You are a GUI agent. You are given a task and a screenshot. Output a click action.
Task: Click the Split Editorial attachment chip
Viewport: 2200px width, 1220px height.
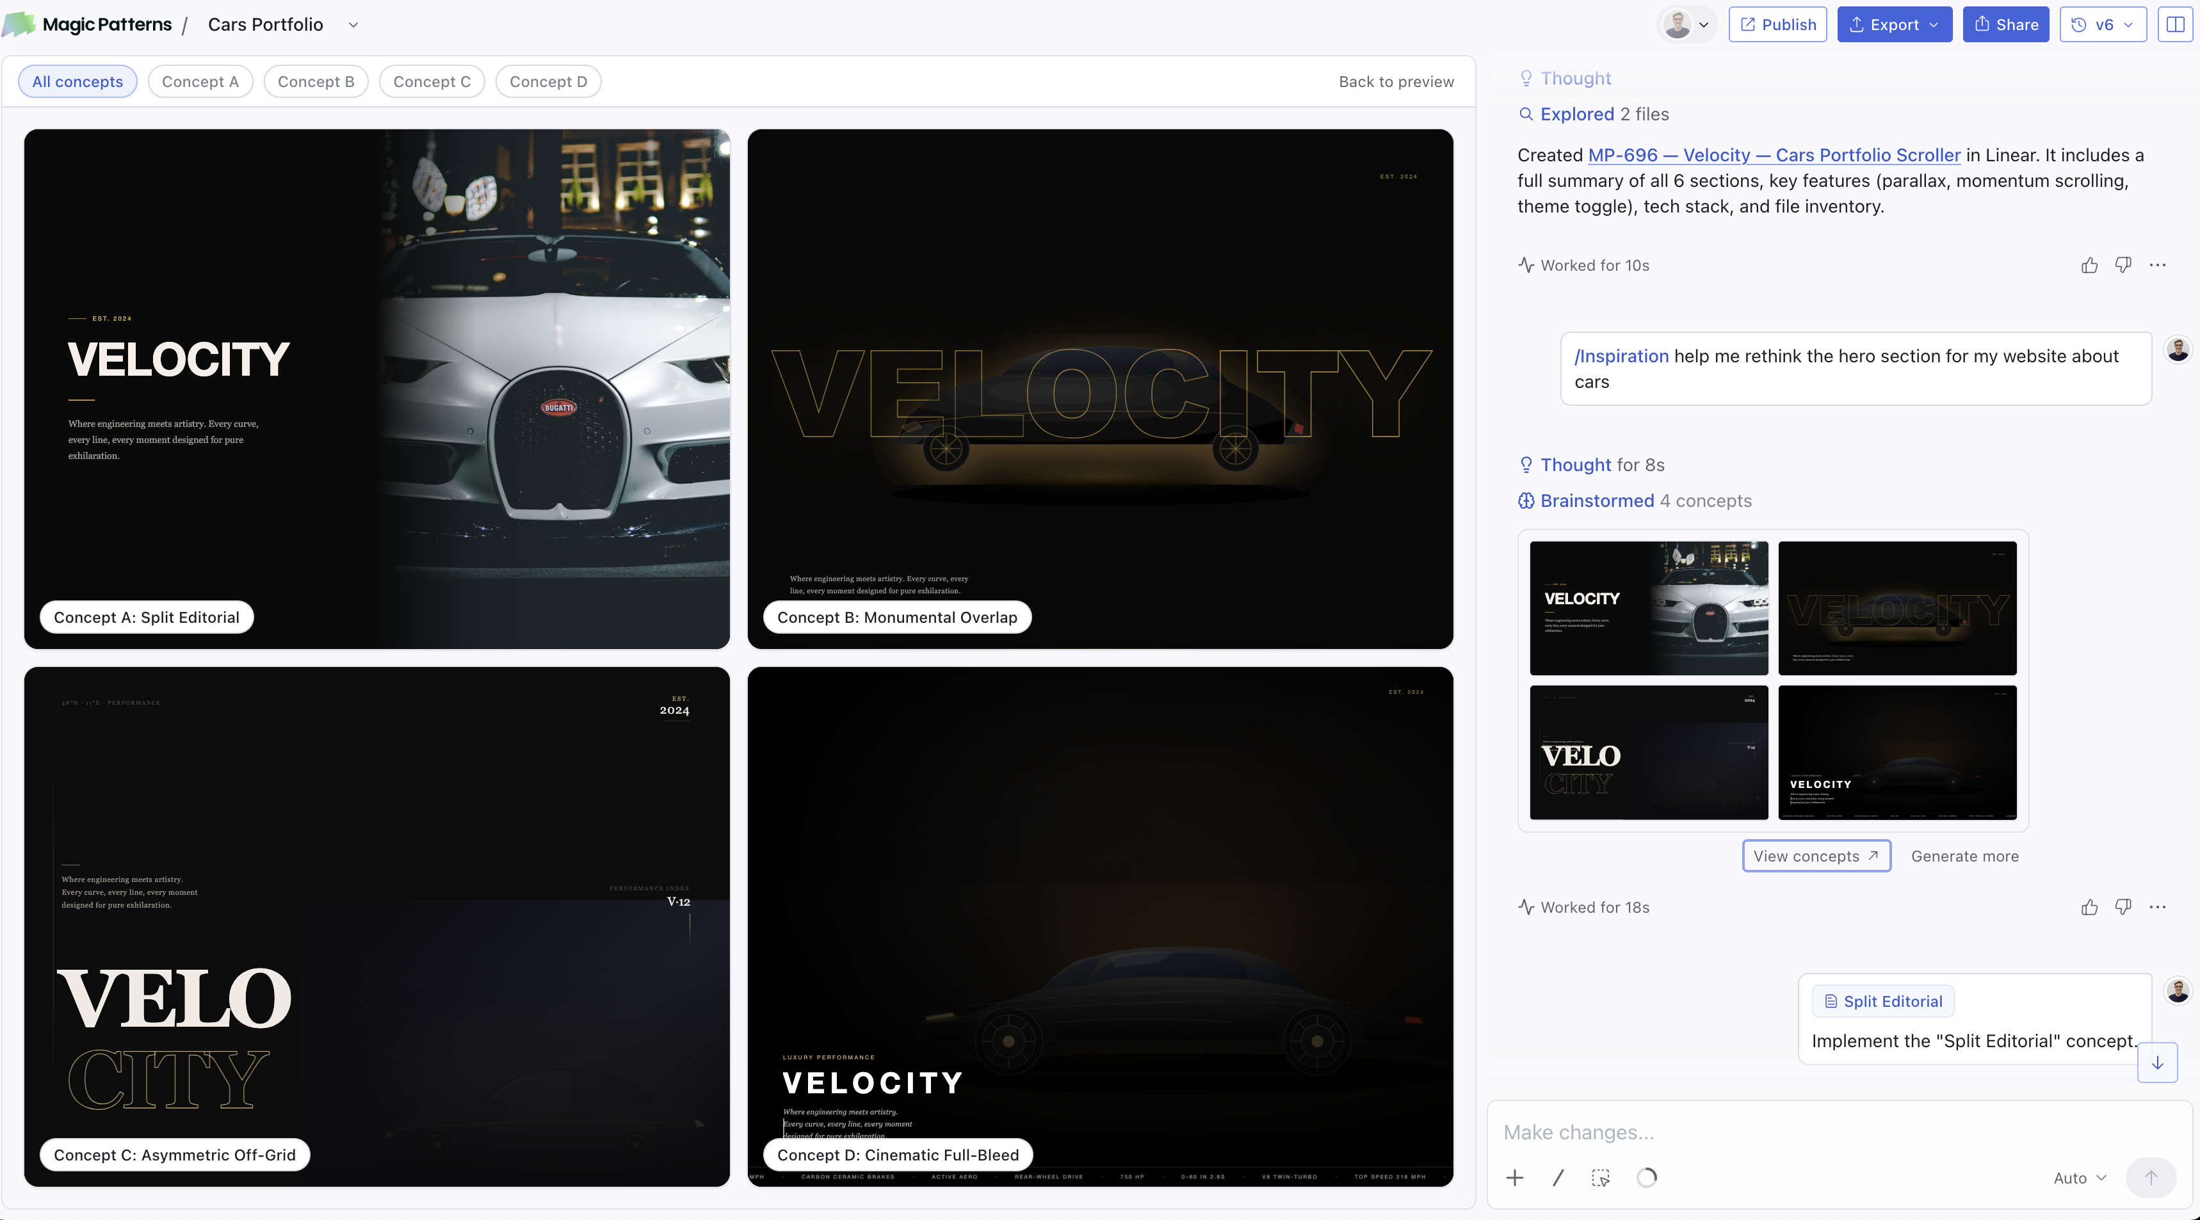pos(1882,1002)
